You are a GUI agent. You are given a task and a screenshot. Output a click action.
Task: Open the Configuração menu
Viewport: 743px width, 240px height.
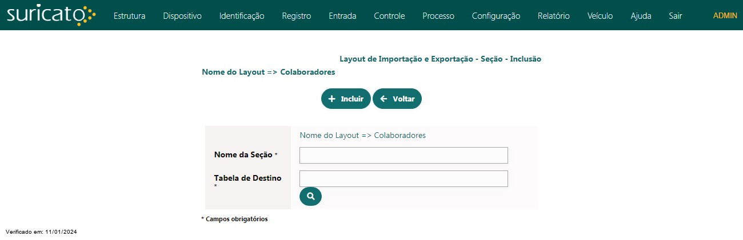(x=496, y=16)
